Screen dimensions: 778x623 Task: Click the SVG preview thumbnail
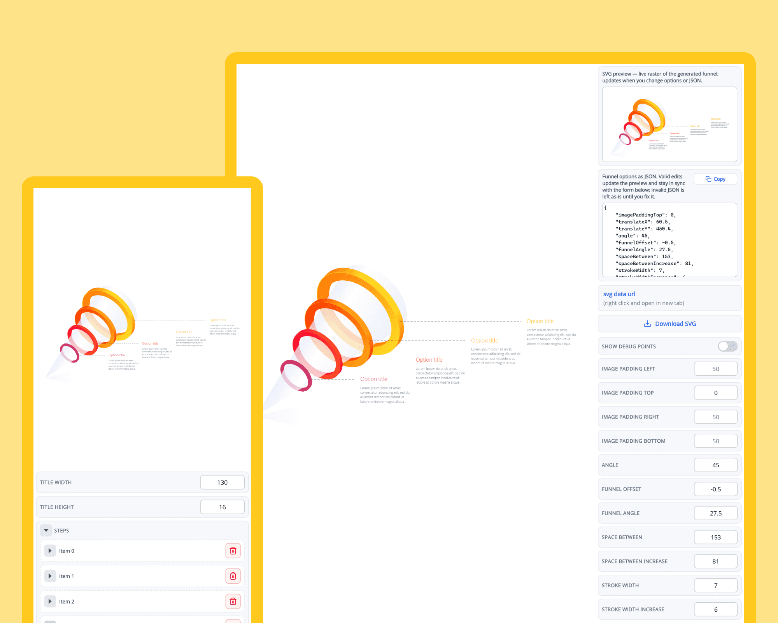tap(669, 125)
